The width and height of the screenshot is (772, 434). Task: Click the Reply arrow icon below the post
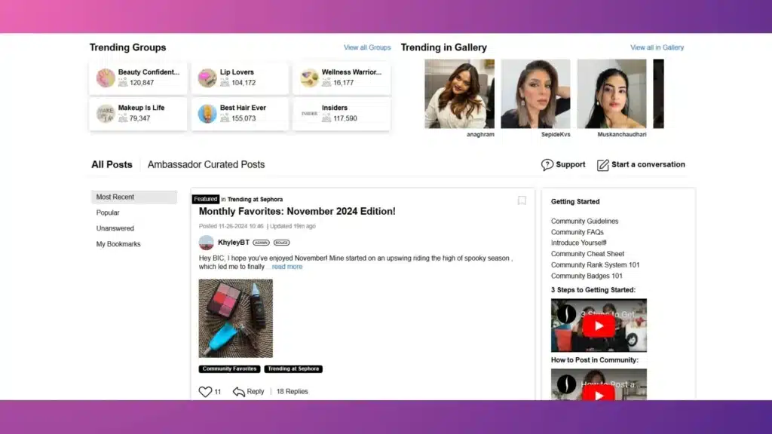coord(238,391)
